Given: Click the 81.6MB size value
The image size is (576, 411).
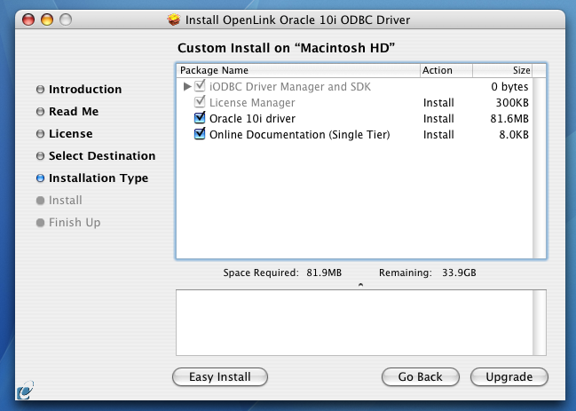Looking at the screenshot, I should point(509,119).
